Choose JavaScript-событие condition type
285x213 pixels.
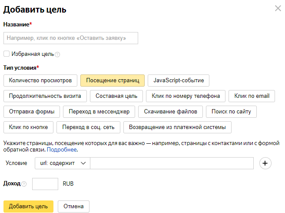179,81
